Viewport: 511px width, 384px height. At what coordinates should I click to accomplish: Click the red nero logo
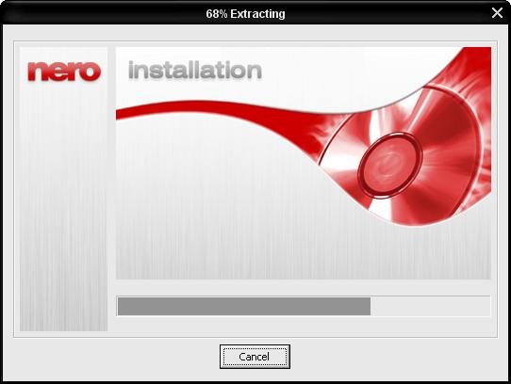click(64, 71)
